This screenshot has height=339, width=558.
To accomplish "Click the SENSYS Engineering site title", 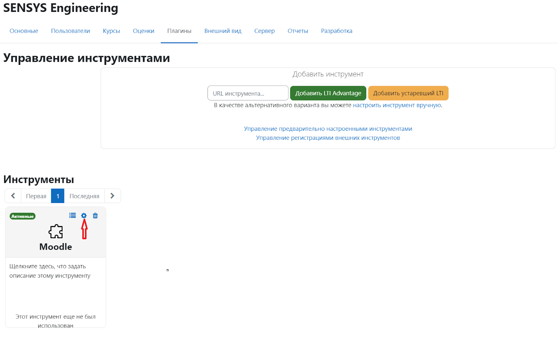I will coord(61,8).
